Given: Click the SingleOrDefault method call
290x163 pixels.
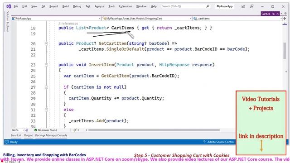Looking at the screenshot, I should (125, 49).
